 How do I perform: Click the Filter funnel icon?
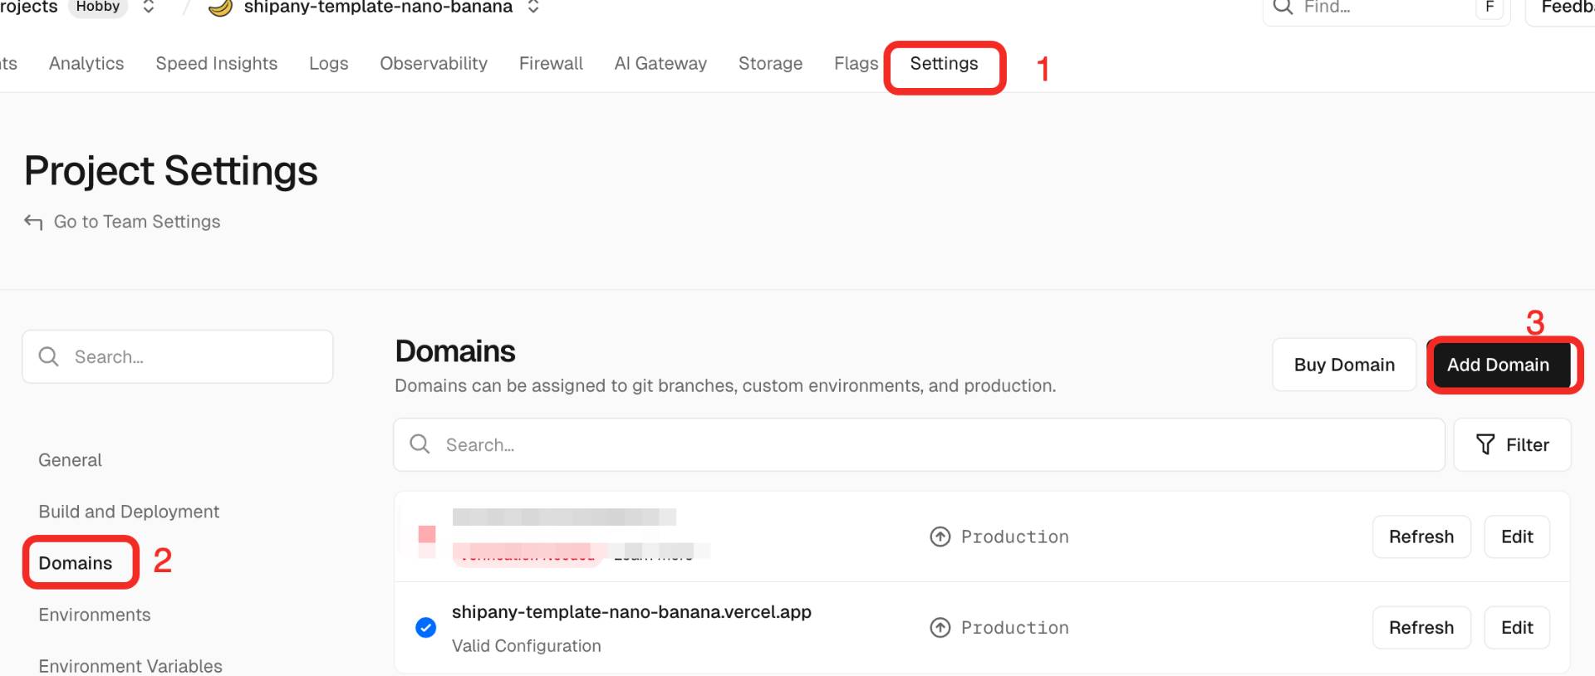(x=1485, y=445)
